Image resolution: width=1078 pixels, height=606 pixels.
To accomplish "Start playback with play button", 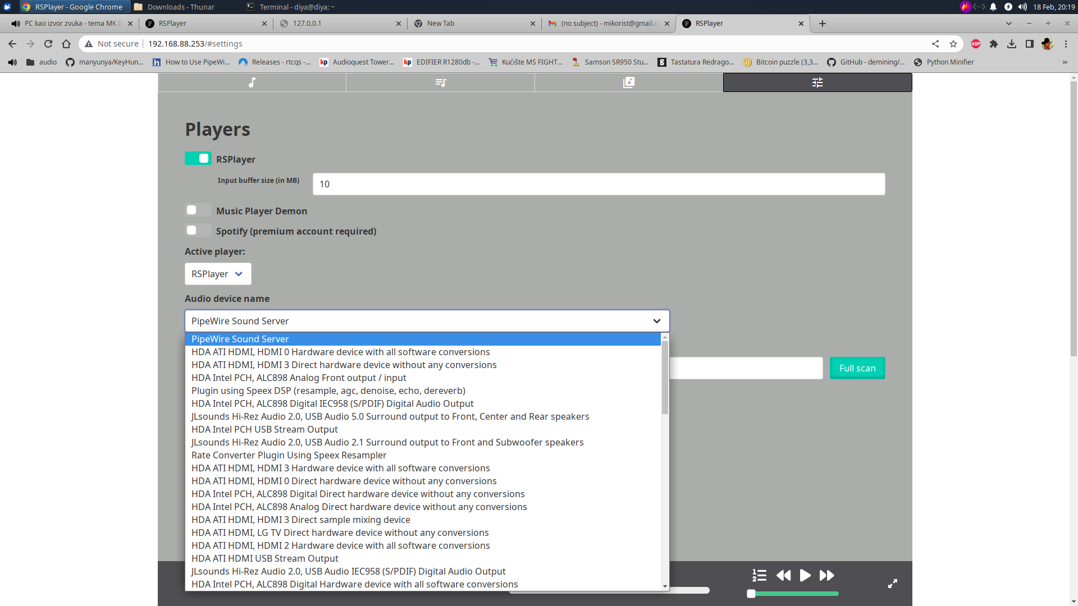I will click(x=805, y=575).
